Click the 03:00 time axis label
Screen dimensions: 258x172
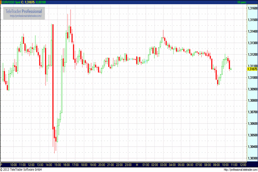pos(163,165)
